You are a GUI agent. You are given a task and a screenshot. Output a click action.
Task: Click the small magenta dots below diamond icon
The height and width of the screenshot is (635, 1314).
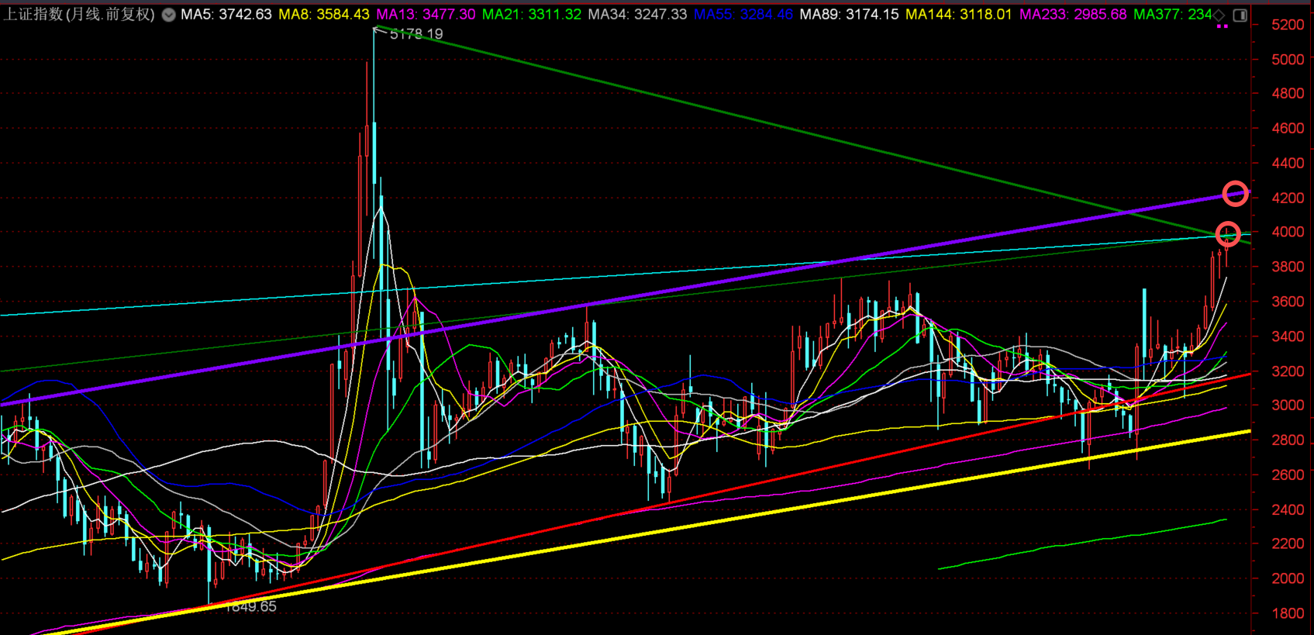coord(1223,27)
